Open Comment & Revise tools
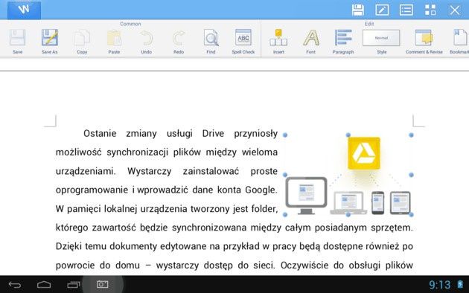Screen dimensions: 469x293 click(x=424, y=41)
